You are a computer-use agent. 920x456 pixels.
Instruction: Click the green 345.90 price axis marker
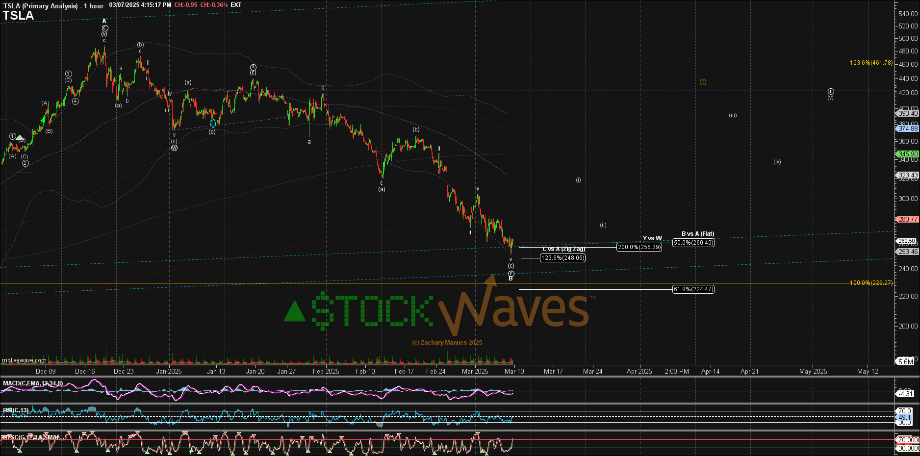point(907,154)
